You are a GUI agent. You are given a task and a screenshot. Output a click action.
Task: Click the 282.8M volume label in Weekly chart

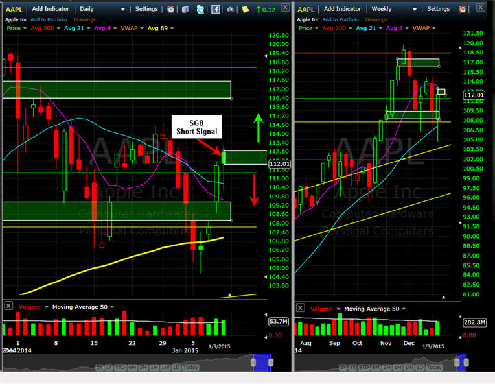click(x=475, y=322)
